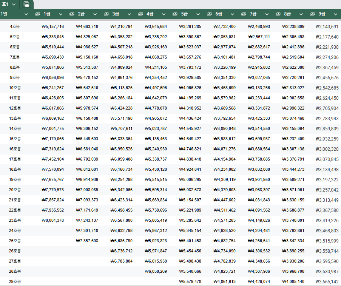Select cell ₩3,665,142 in 9급 column
Screen dimensions: 341x286
pos(327,281)
